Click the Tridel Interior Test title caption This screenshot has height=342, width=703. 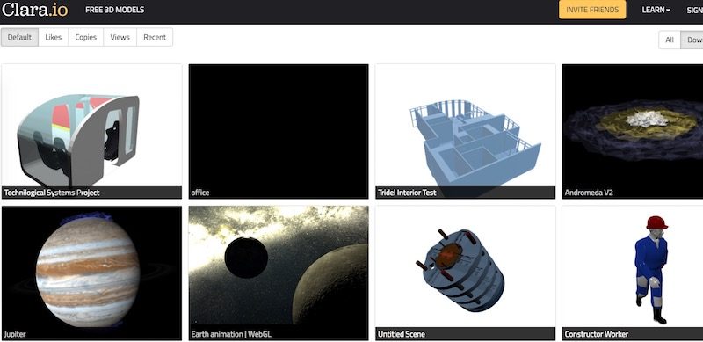pyautogui.click(x=407, y=193)
